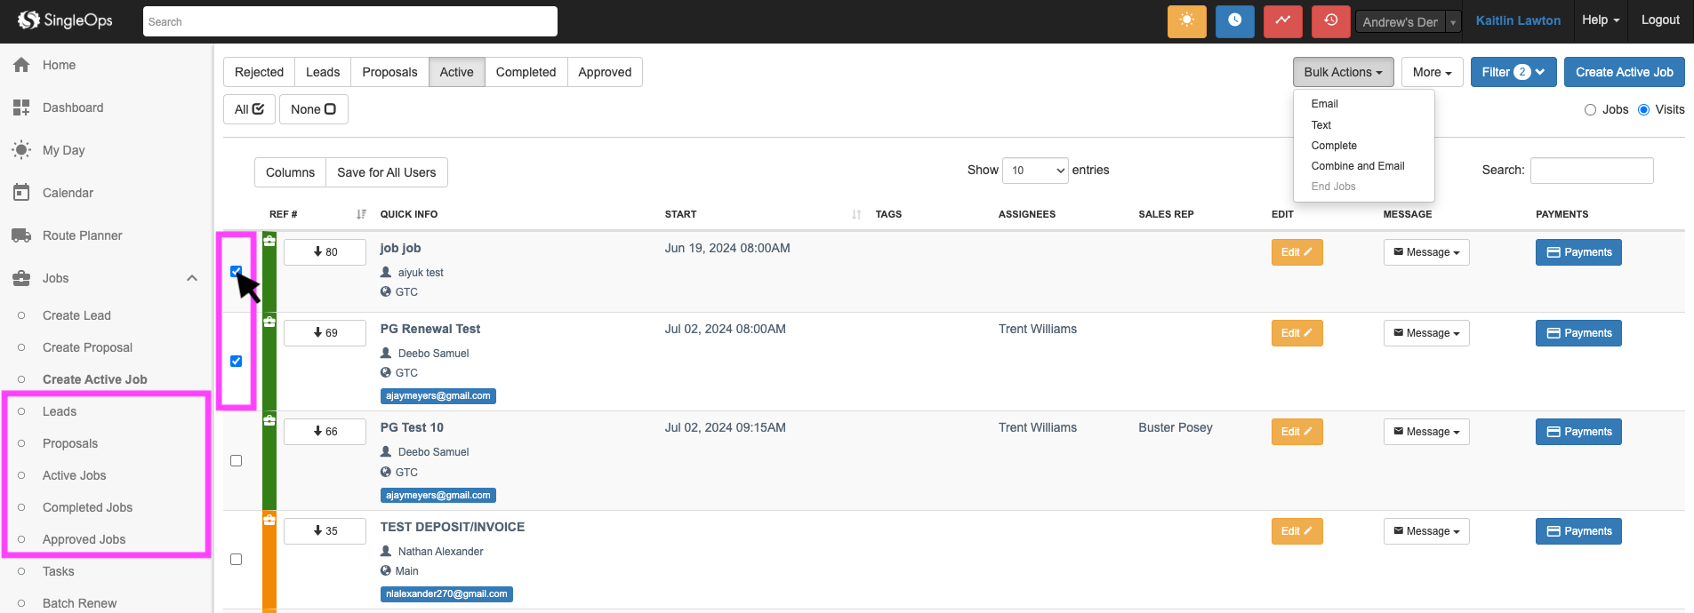Screen dimensions: 1694x613
Task: Select the Jobs radio button
Action: tap(1590, 110)
